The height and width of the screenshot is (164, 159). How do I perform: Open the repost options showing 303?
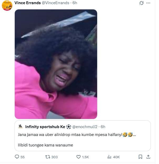click(x=48, y=157)
